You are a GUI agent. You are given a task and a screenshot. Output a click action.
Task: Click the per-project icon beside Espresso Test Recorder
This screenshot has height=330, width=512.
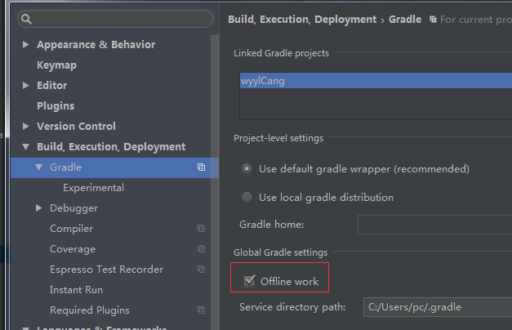pyautogui.click(x=201, y=270)
